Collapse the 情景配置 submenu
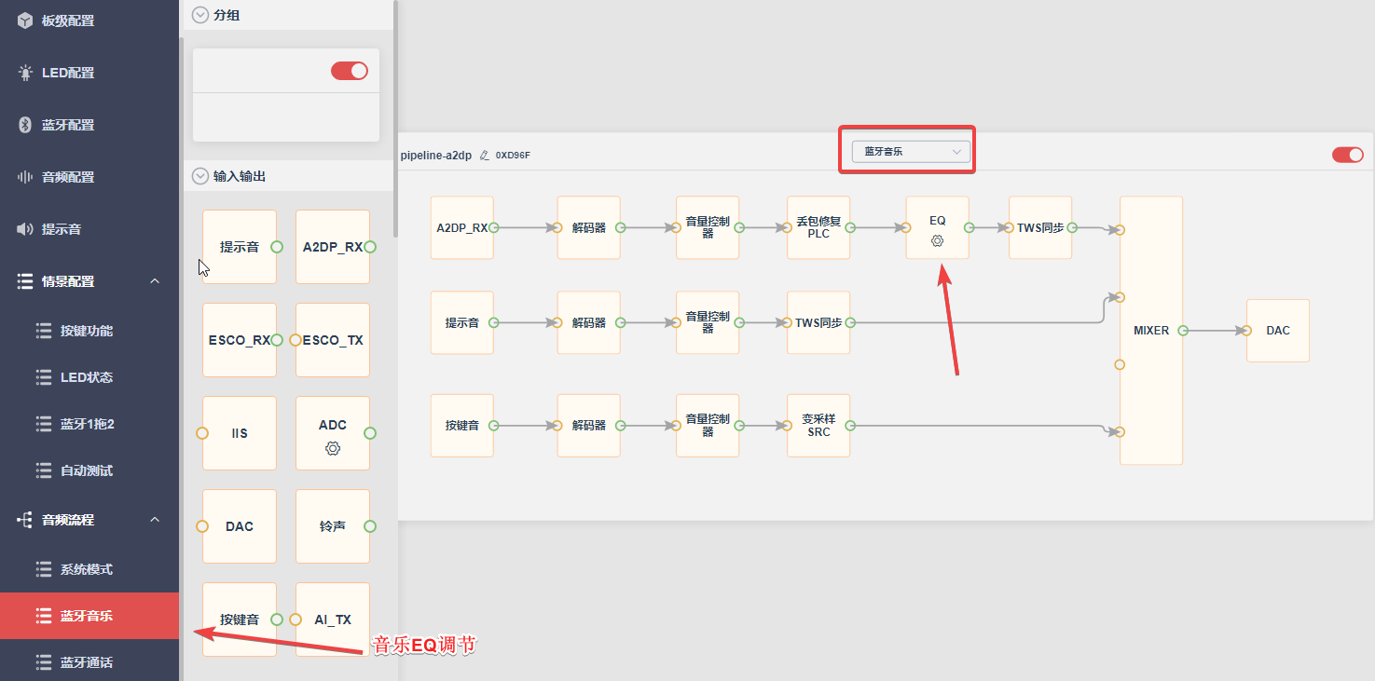Viewport: 1375px width, 681px height. click(156, 281)
